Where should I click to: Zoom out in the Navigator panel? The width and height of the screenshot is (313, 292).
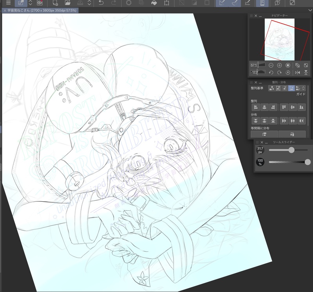click(271, 66)
